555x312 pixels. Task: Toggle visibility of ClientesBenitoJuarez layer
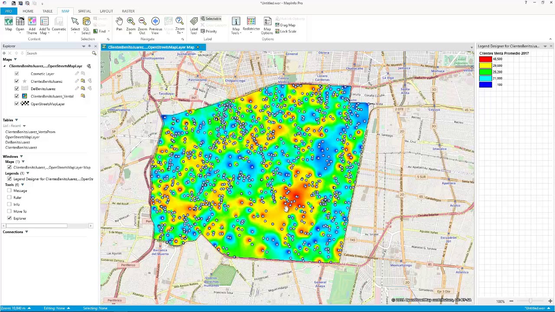(16, 81)
